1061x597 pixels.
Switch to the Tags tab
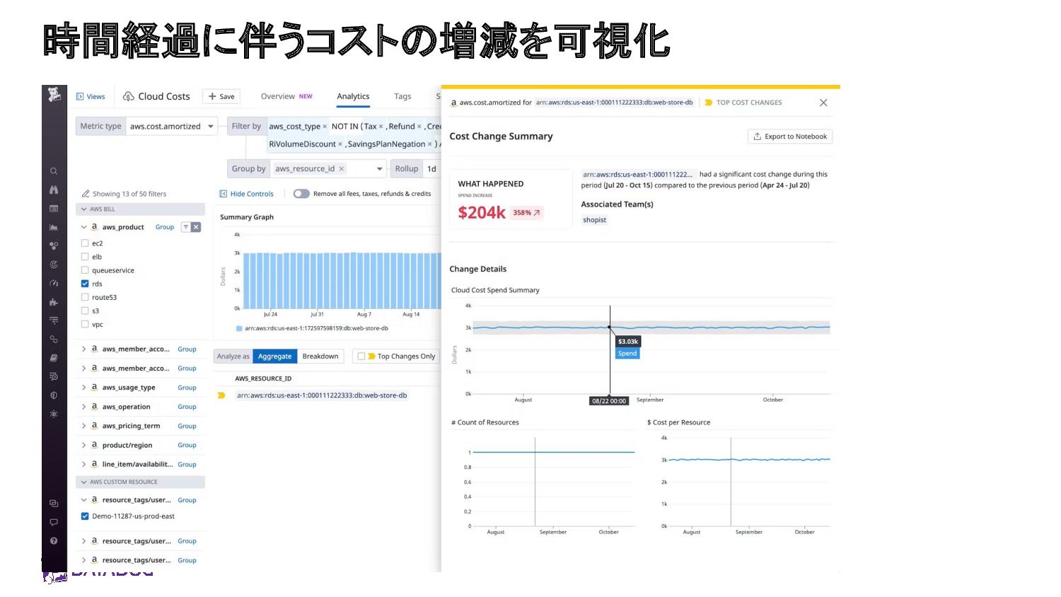tap(402, 96)
